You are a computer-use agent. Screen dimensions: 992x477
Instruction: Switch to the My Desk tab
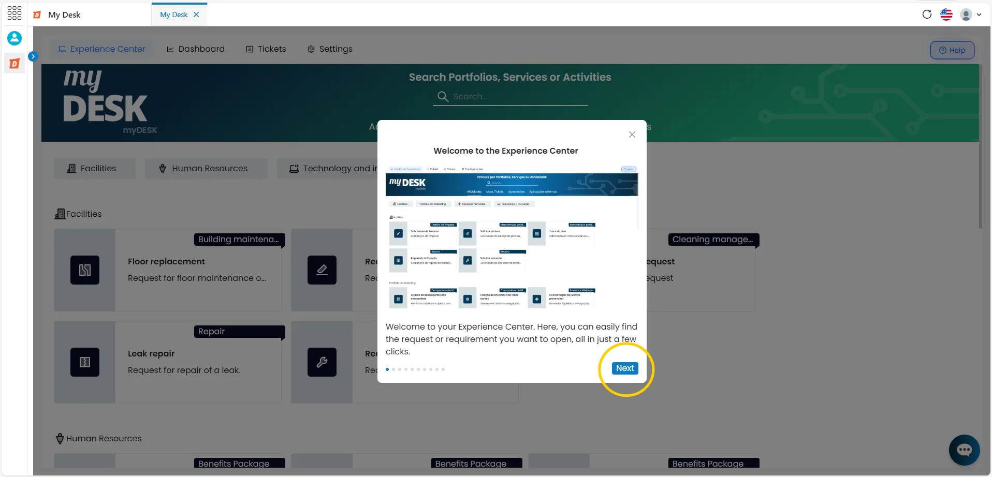[x=173, y=14]
